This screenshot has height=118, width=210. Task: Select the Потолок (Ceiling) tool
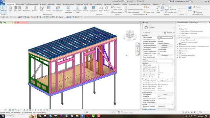[x=49, y=9]
